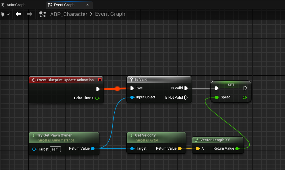Click Get Velocity Return Value pin
Viewport: 285px width, 170px height.
pyautogui.click(x=180, y=148)
